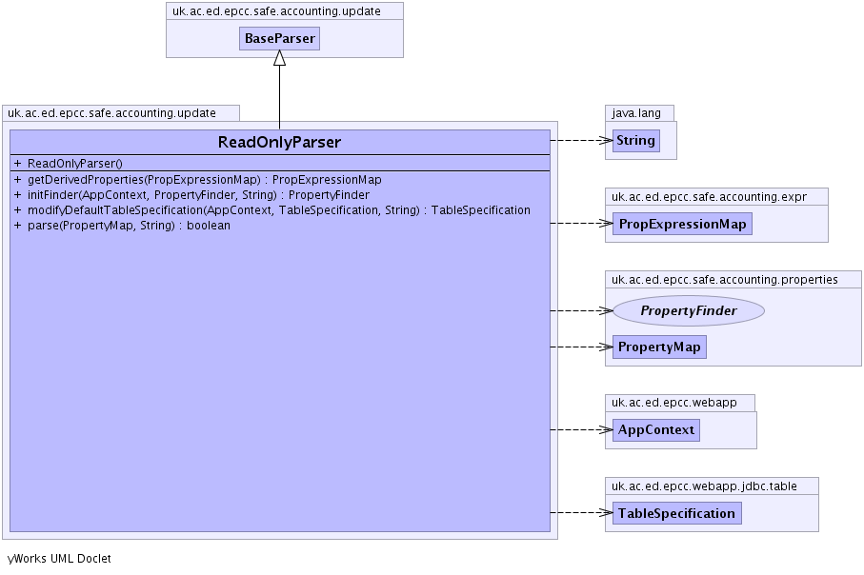Click the yWorks UML Doclet caption
Viewport: 864px width, 575px height.
coord(59,559)
